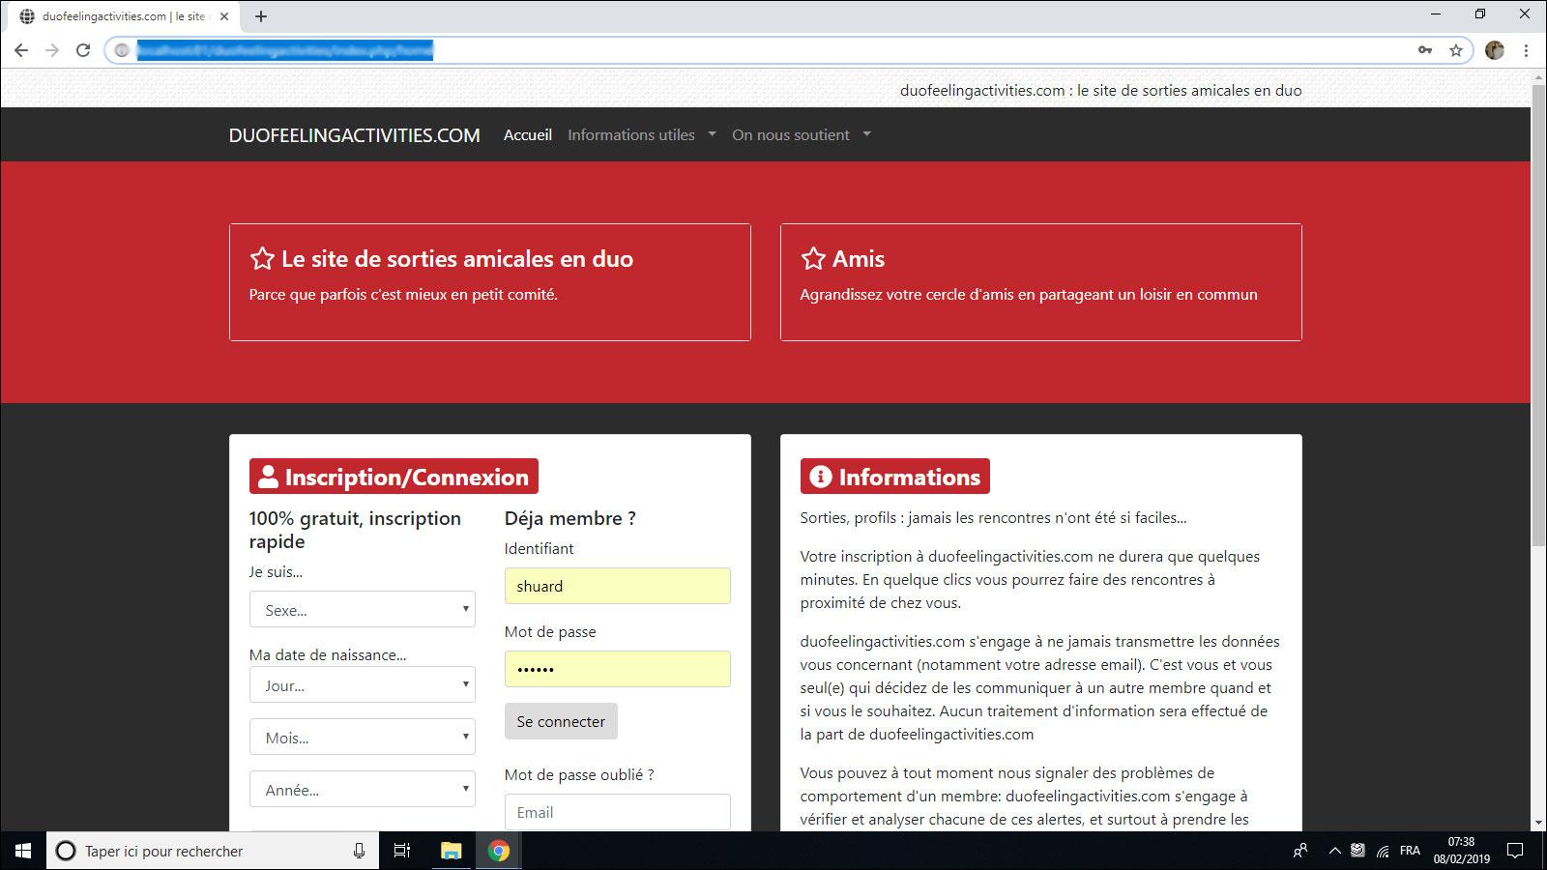Open the Sexe dropdown
This screenshot has width=1547, height=870.
[363, 610]
